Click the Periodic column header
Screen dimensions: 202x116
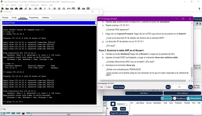point(187,103)
